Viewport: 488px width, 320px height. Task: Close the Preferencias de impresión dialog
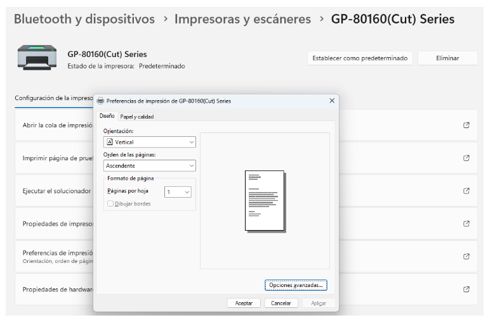(332, 101)
